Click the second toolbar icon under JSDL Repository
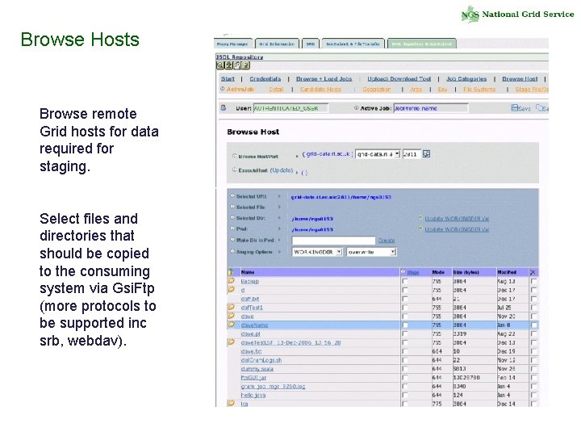Image resolution: width=581 pixels, height=436 pixels. pyautogui.click(x=229, y=65)
